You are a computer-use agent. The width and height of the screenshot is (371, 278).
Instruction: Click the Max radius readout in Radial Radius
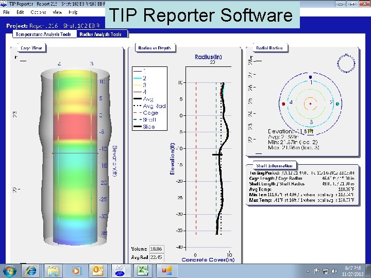click(x=294, y=148)
